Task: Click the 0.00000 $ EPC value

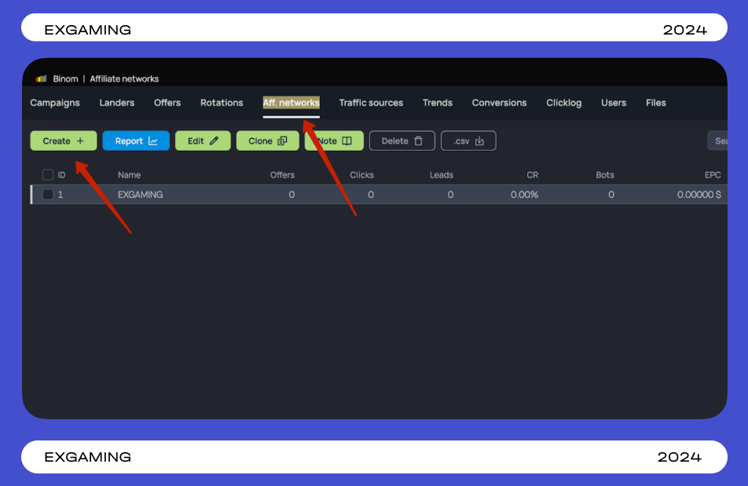Action: tap(698, 195)
